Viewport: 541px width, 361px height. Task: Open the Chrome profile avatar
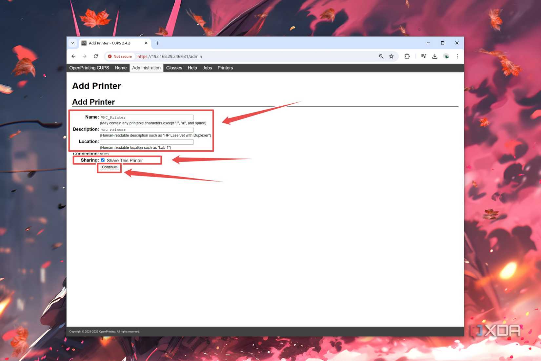coord(446,56)
